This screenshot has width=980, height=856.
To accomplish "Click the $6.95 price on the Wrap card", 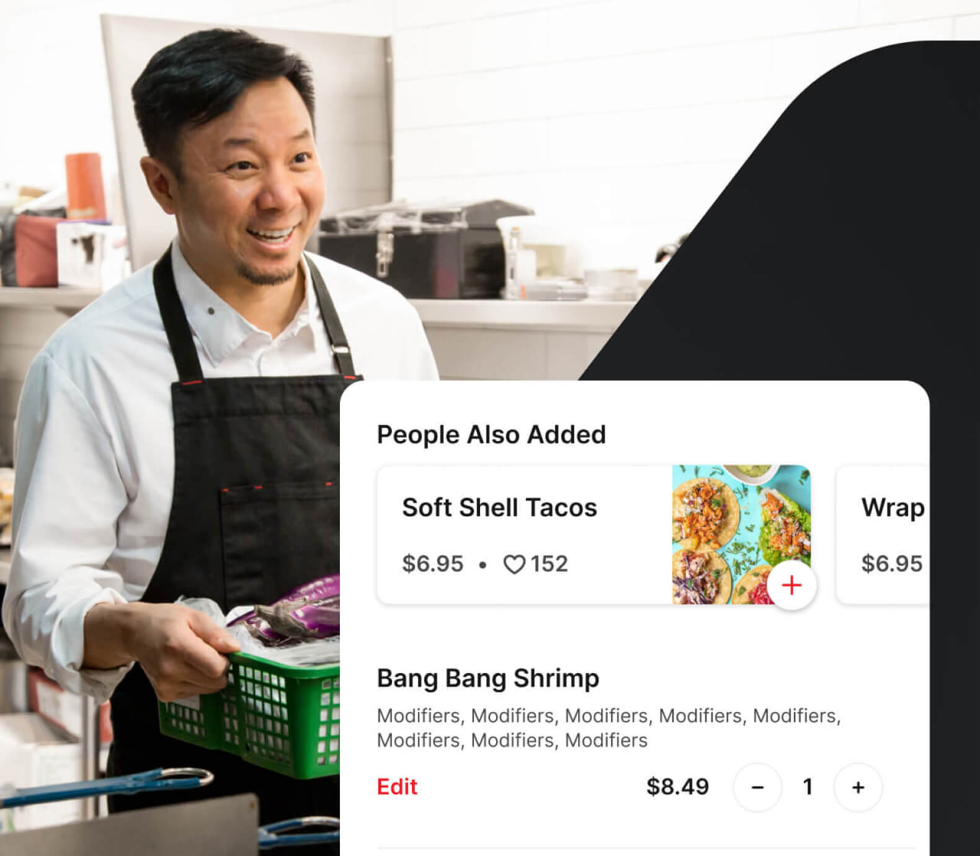I will pyautogui.click(x=892, y=564).
